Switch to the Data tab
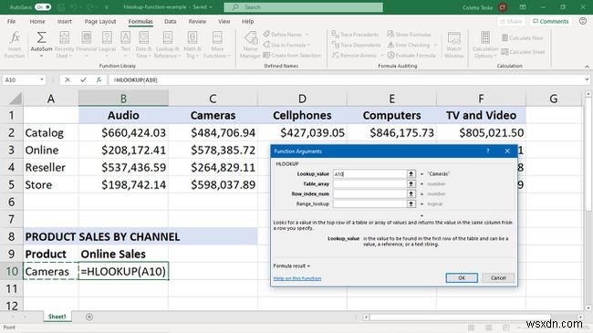The image size is (593, 333). point(171,21)
